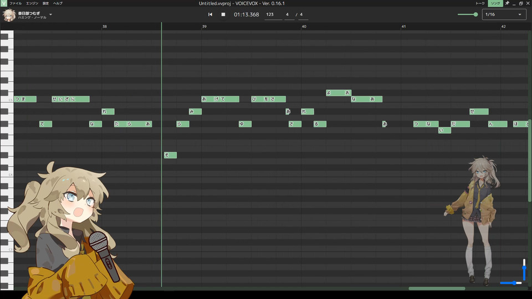This screenshot has height=299, width=532.
Task: Open the 設定 menu
Action: coord(46,3)
